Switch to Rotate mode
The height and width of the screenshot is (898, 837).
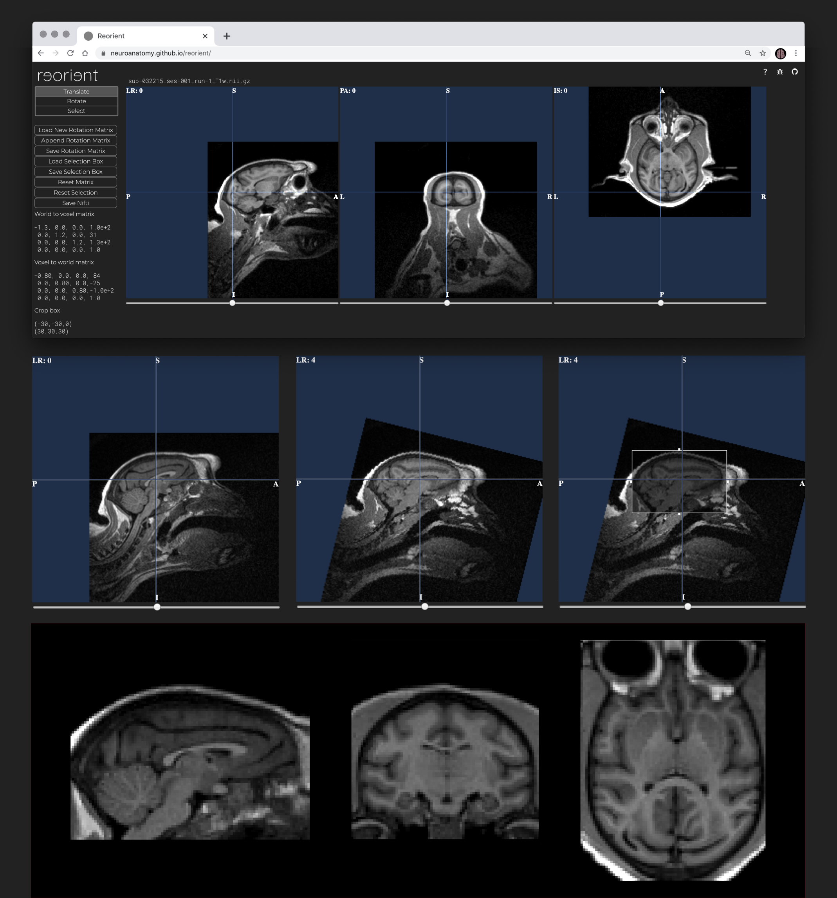pos(76,101)
